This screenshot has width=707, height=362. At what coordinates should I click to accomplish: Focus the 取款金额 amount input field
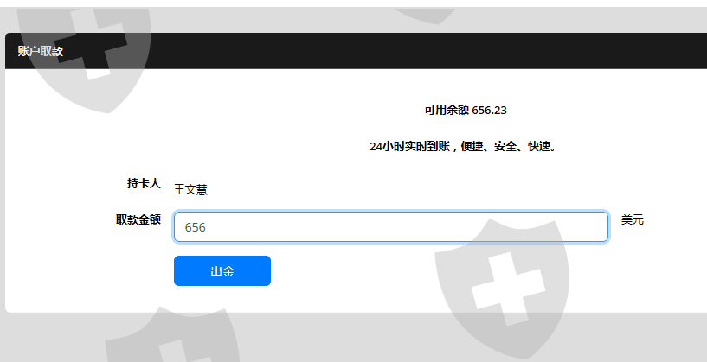pos(391,227)
